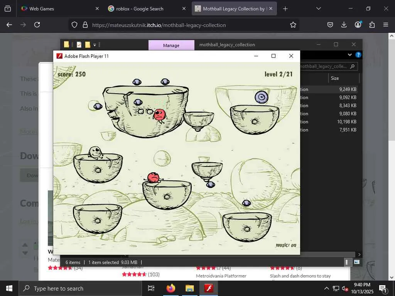Click the muted volume tray icon

[345, 288]
